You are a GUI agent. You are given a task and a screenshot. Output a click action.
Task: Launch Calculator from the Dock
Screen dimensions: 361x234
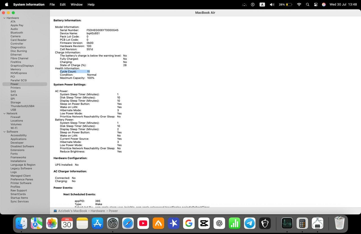pos(302,223)
